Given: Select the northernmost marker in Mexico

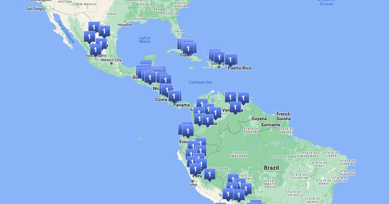Looking at the screenshot, I should (94, 27).
